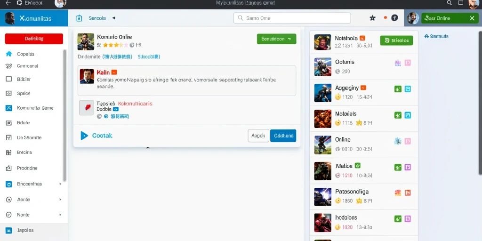Open the Samuts link
The height and width of the screenshot is (241, 482).
pos(436,36)
